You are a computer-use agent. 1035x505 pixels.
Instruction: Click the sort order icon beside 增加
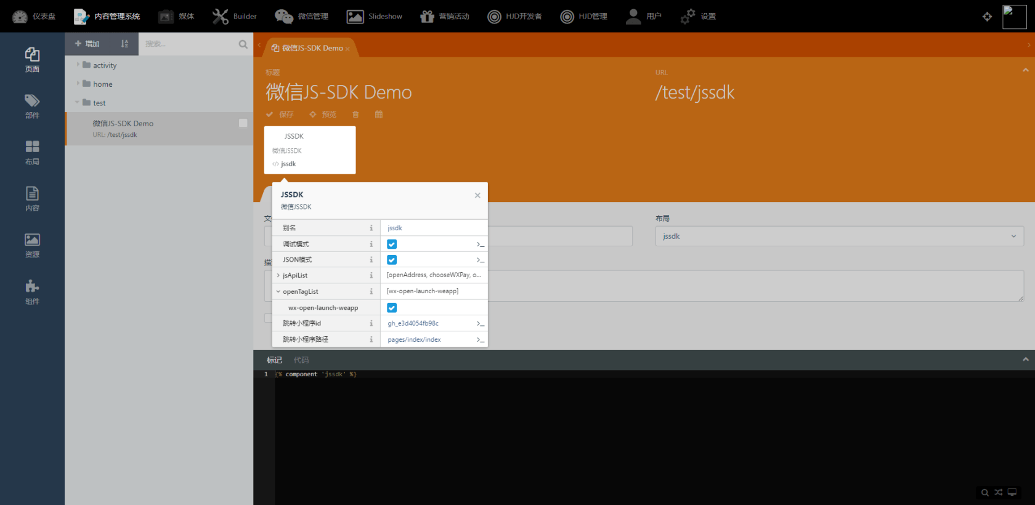click(124, 44)
